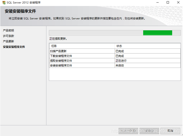Close the SQL Server 2012 setup window
183x136 pixels.
pyautogui.click(x=178, y=3)
